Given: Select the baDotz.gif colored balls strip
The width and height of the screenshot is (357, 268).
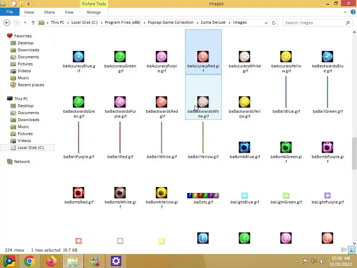Looking at the screenshot, I should tap(203, 195).
